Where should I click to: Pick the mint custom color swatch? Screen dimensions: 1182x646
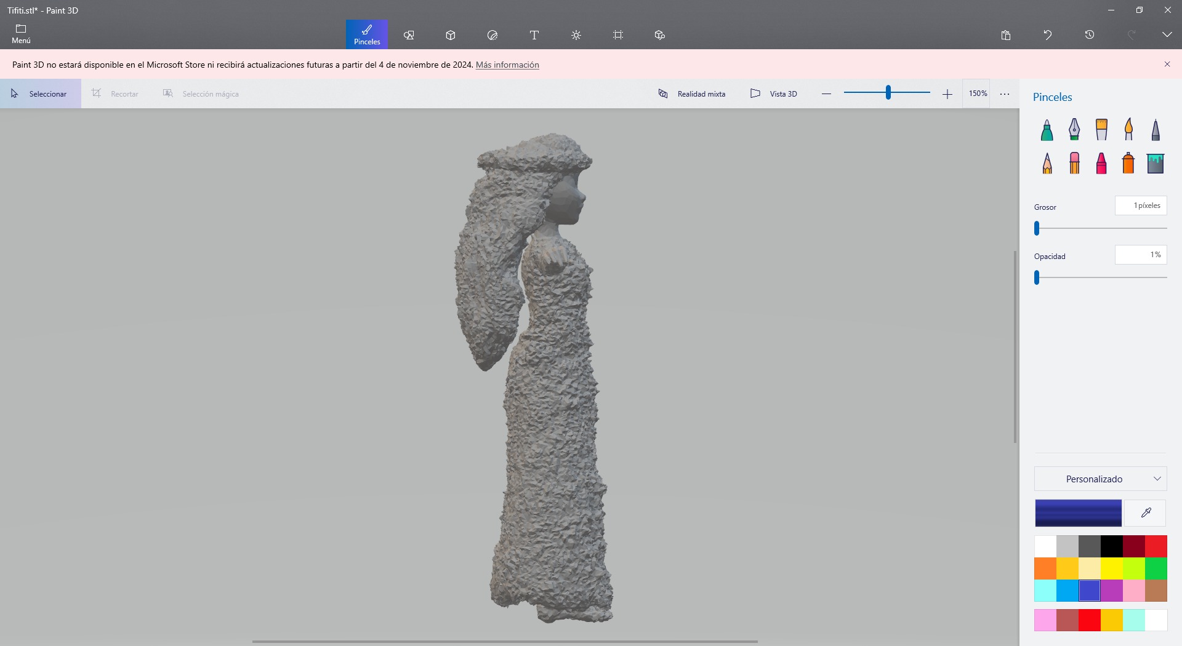[x=1134, y=620]
